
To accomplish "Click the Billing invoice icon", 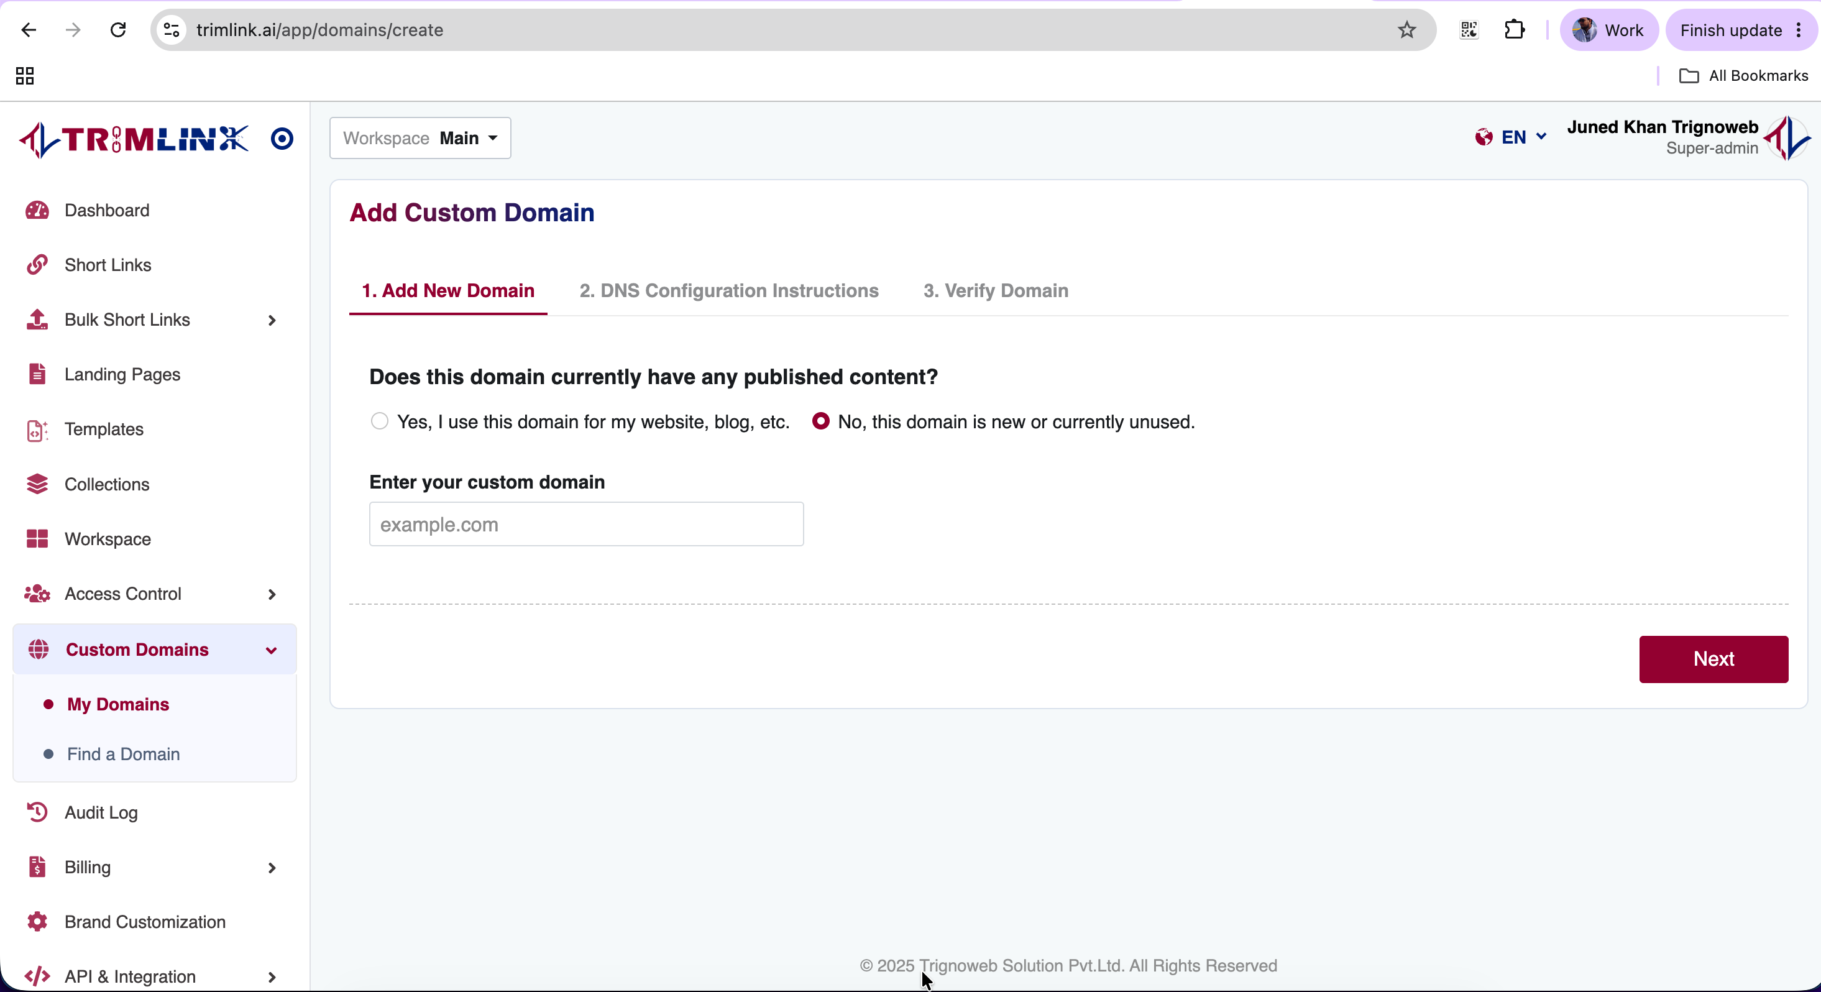I will point(37,867).
